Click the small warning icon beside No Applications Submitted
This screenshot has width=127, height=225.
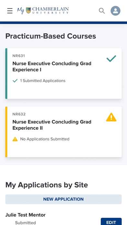coord(15,139)
